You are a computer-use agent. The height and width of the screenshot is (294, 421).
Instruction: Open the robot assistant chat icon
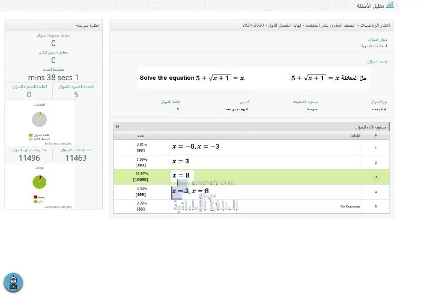13,282
